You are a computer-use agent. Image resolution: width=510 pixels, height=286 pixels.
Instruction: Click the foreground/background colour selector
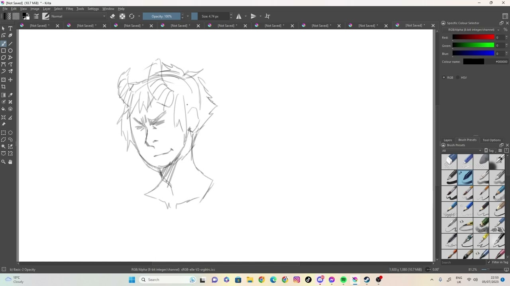26,16
